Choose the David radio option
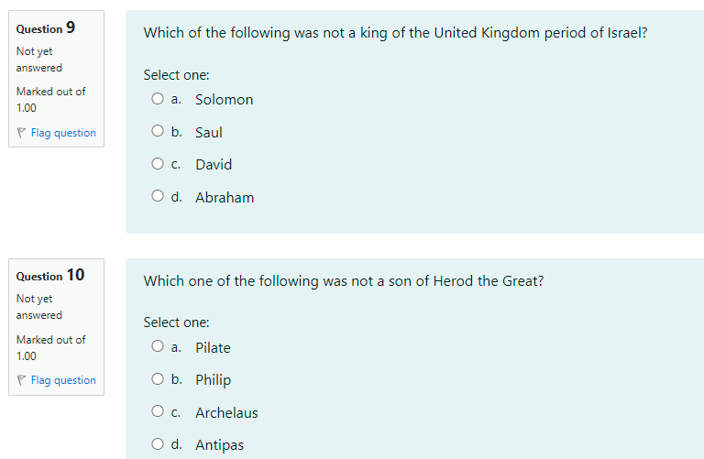 [158, 165]
